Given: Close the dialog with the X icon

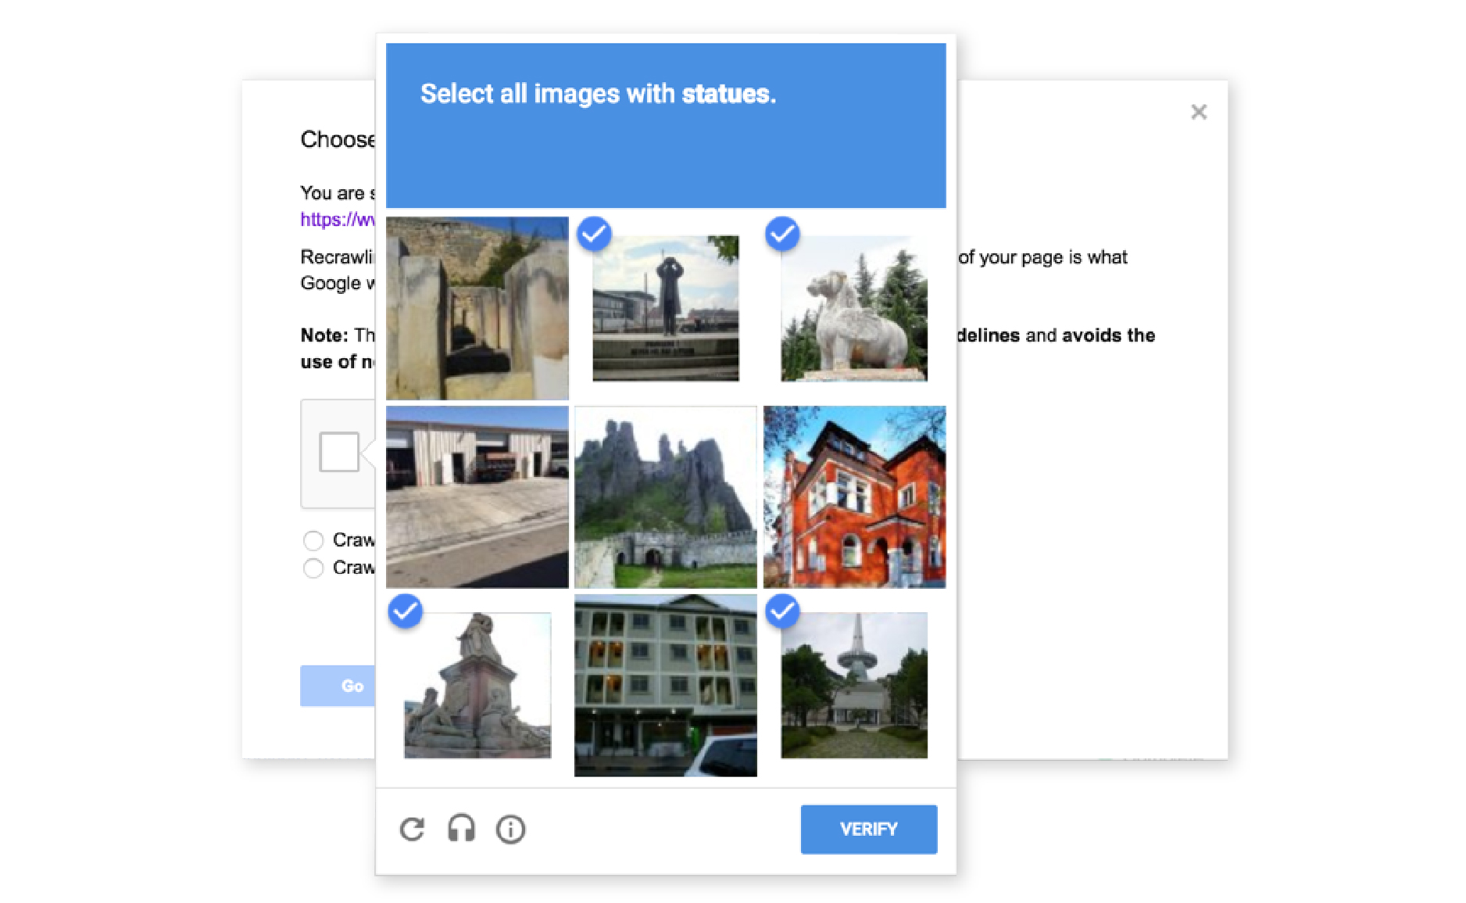Looking at the screenshot, I should (1198, 113).
